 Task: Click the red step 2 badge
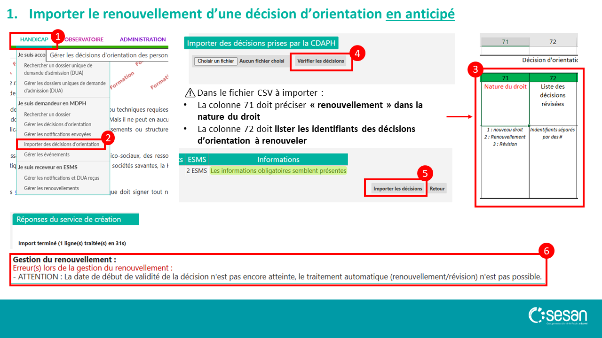pos(109,138)
